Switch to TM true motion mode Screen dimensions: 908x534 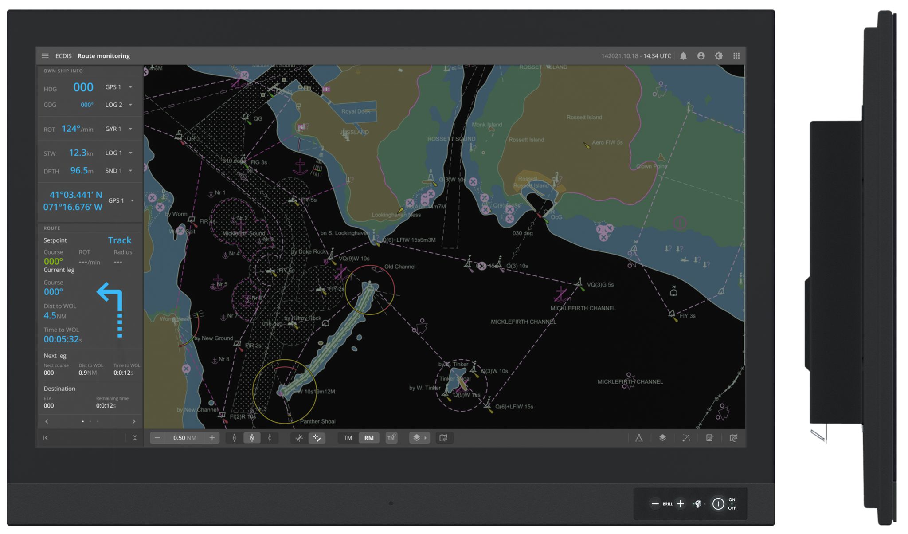[x=348, y=438]
